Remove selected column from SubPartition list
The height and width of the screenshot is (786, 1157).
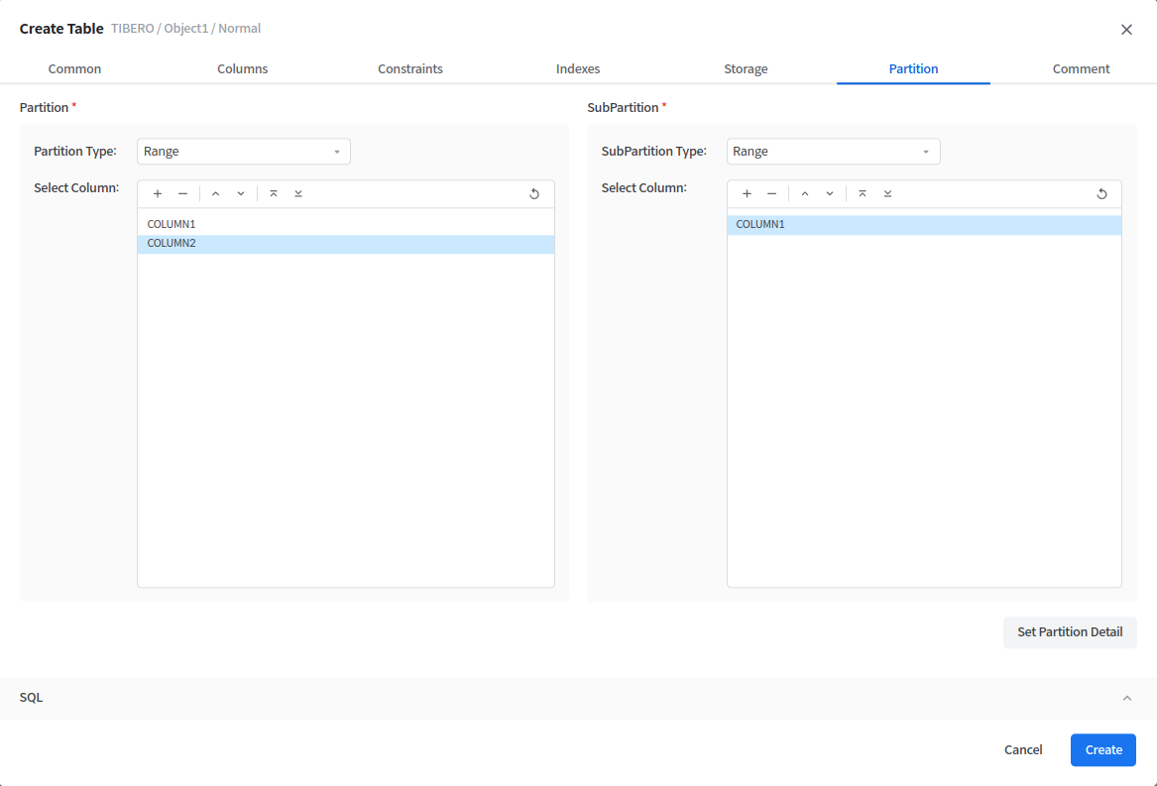(771, 194)
